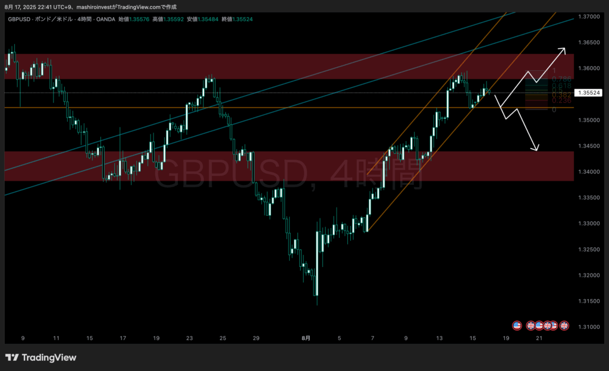609x371 pixels.
Task: Click the 21 date label on the time axis
Action: pos(539,338)
